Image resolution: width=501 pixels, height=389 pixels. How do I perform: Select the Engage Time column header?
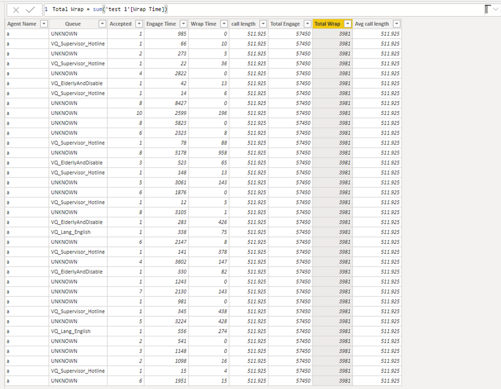[x=161, y=24]
